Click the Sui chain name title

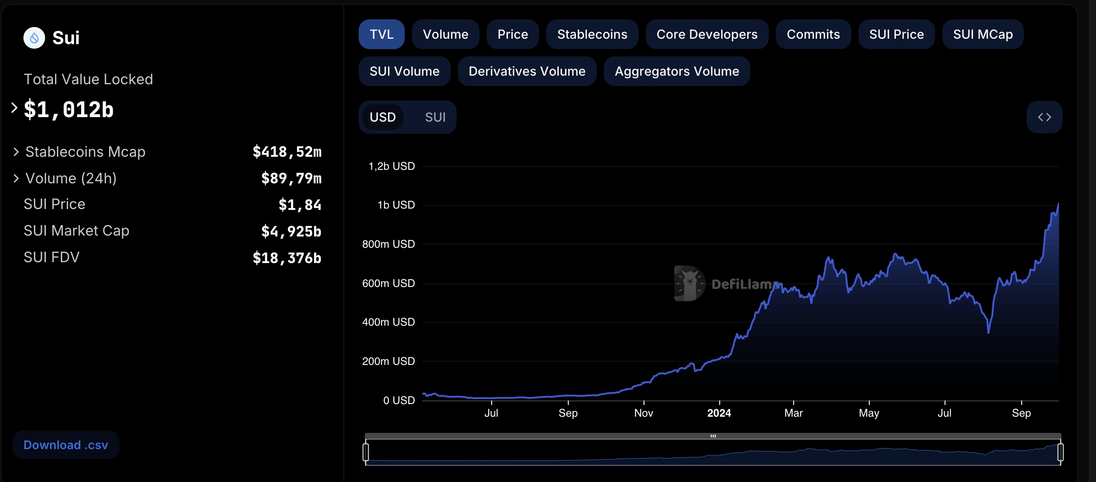(66, 38)
